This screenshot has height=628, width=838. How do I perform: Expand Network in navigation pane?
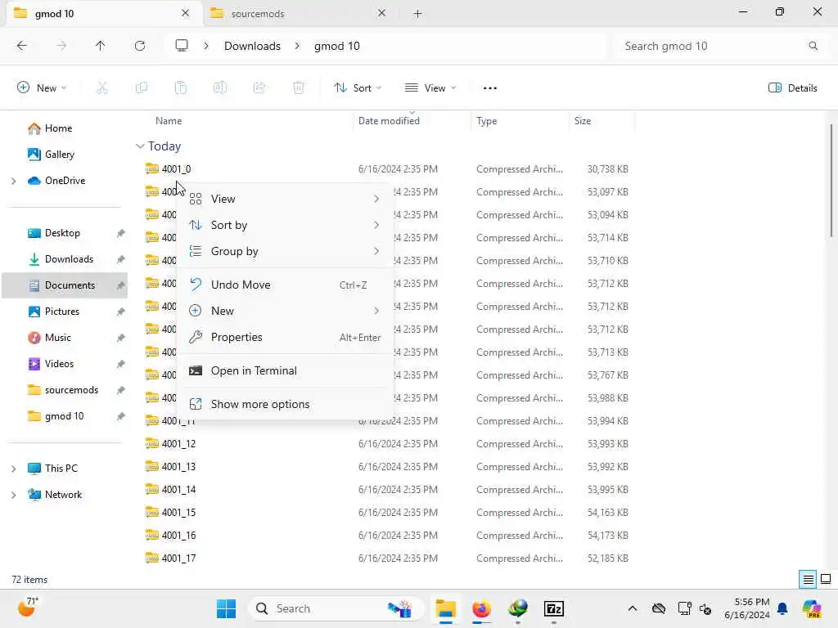tap(13, 495)
